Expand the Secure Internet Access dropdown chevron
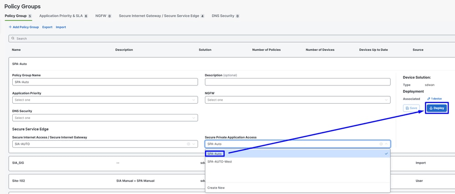 click(194, 144)
